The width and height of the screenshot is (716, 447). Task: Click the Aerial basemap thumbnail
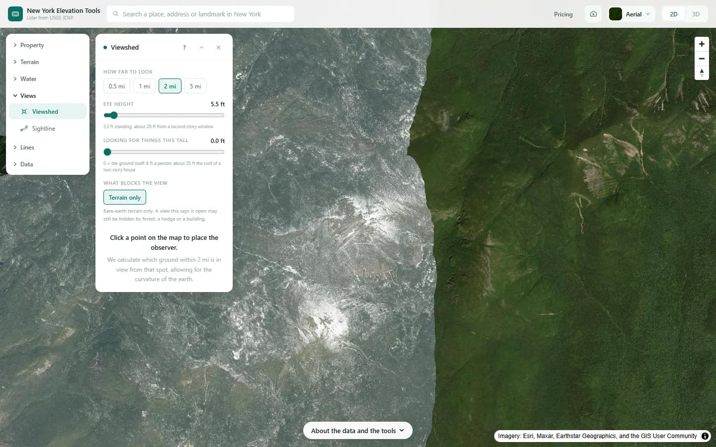[x=616, y=14]
